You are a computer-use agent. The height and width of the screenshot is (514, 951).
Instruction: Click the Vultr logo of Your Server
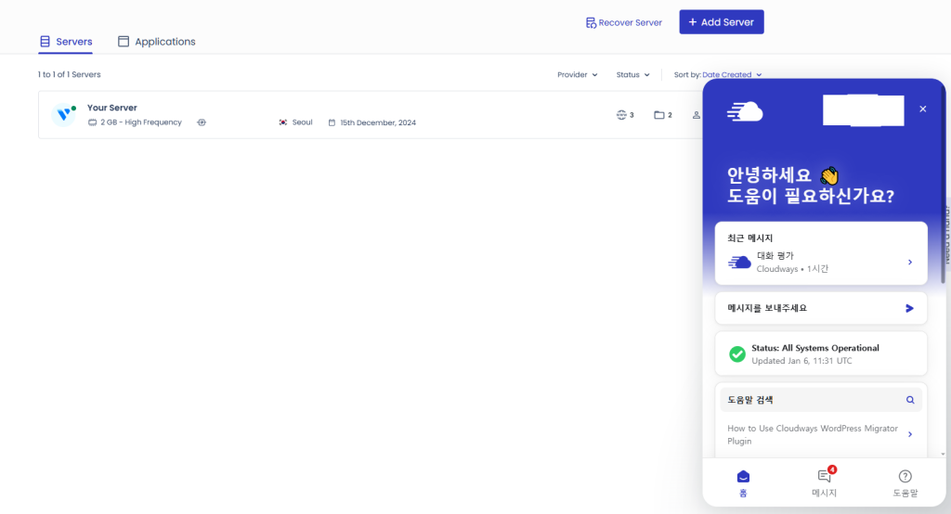click(x=64, y=114)
